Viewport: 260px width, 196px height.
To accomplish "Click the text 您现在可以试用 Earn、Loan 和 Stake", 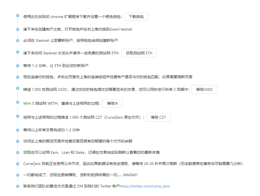I will (91, 152).
